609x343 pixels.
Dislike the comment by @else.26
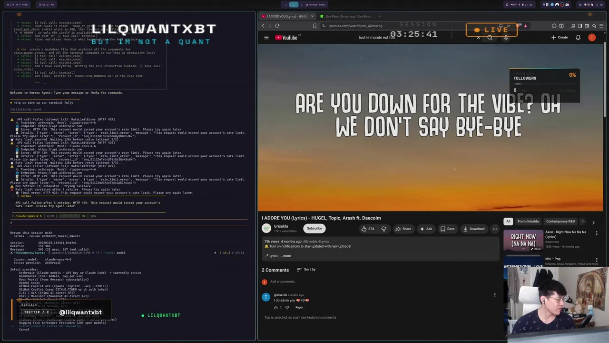[x=287, y=307]
